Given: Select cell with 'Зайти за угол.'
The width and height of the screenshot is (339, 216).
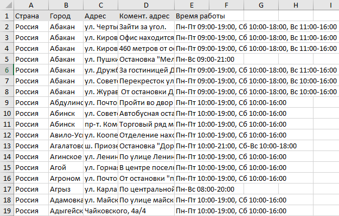Looking at the screenshot, I should click(146, 27).
